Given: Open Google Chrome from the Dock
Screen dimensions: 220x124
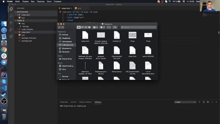Looking at the screenshot, I should 4,50.
